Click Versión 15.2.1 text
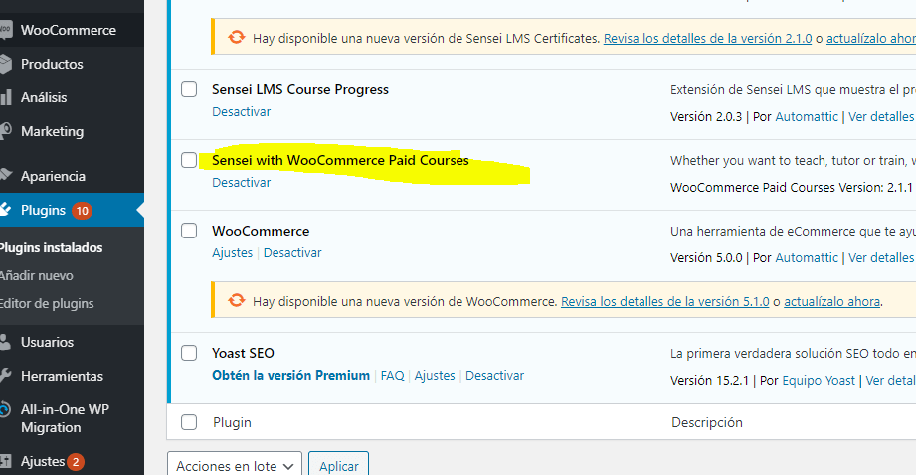The width and height of the screenshot is (916, 475). coord(710,381)
